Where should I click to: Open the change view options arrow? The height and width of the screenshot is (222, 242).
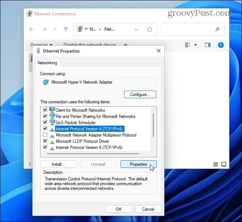coord(195,45)
